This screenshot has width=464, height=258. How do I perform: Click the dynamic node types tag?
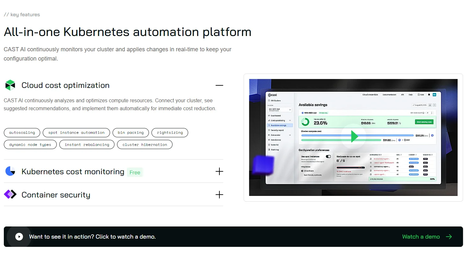click(30, 145)
